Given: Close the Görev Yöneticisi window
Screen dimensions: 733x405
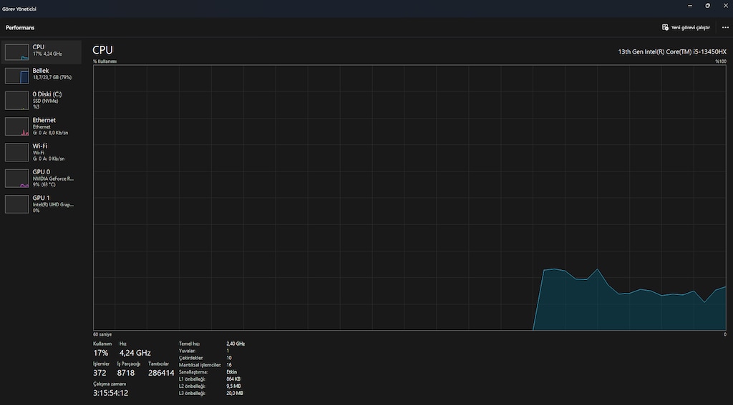Looking at the screenshot, I should [x=724, y=6].
